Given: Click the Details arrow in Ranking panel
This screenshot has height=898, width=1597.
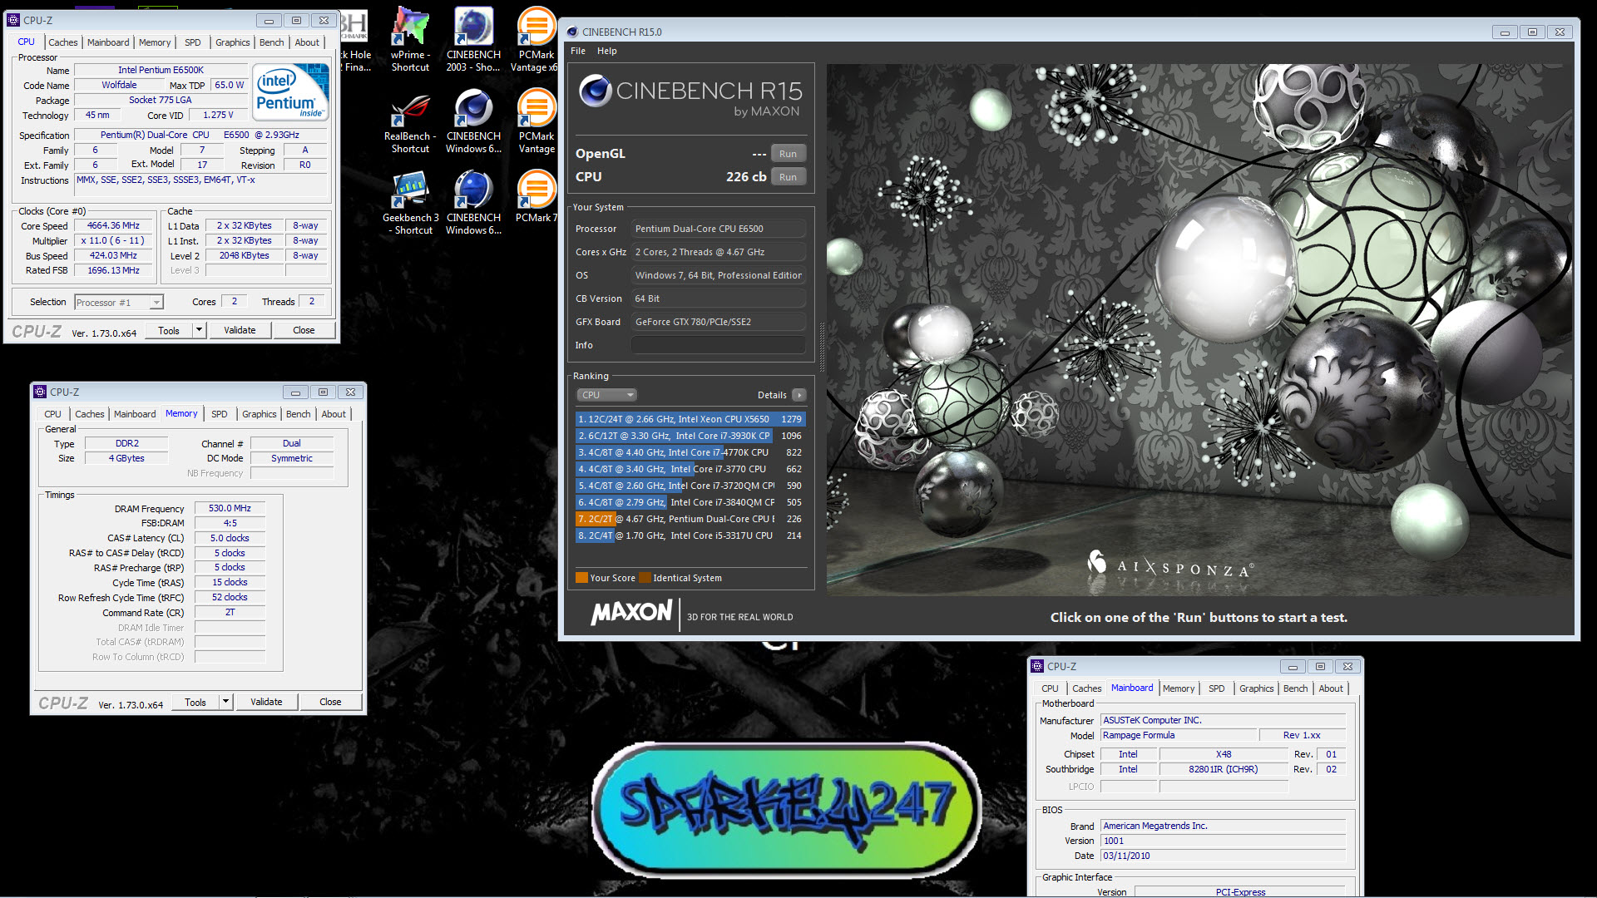Looking at the screenshot, I should [799, 395].
